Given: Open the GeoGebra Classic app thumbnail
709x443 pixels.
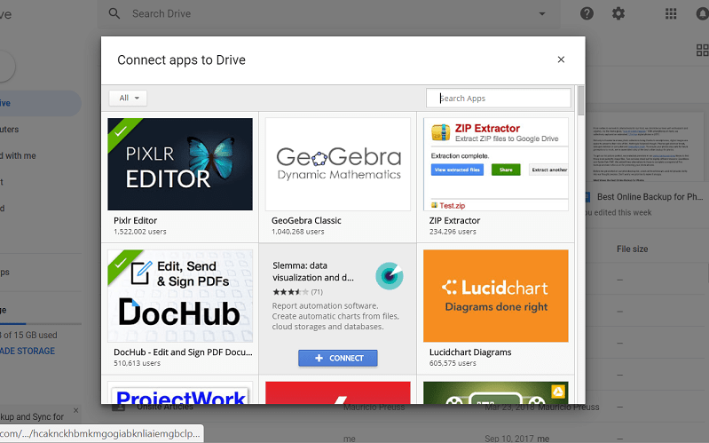Looking at the screenshot, I should 338,164.
